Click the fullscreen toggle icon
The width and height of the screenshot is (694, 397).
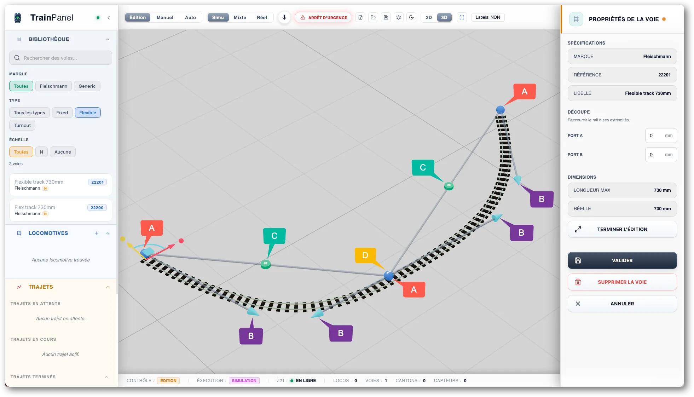462,17
